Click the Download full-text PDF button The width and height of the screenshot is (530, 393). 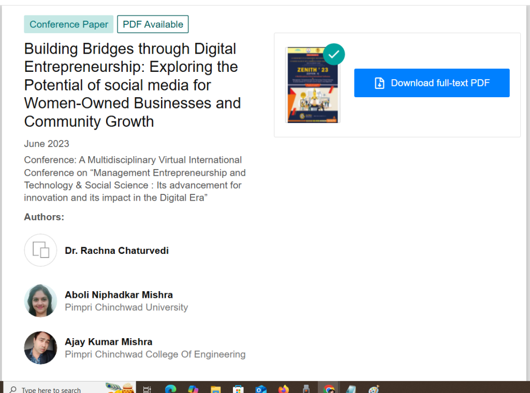(x=432, y=83)
